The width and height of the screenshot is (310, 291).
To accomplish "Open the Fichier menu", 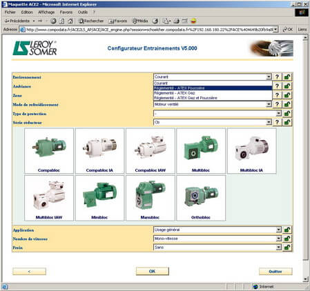I will [10, 12].
